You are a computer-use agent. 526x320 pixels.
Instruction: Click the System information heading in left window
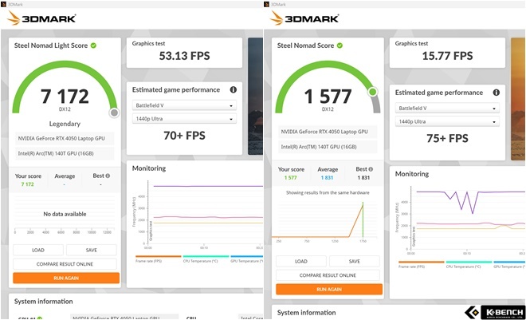click(x=43, y=302)
